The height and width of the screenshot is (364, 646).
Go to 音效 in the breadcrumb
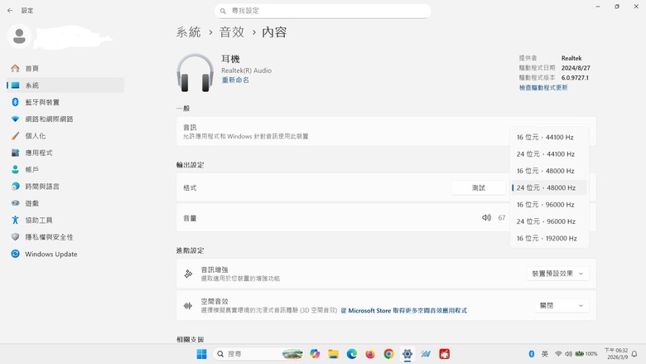coord(232,32)
